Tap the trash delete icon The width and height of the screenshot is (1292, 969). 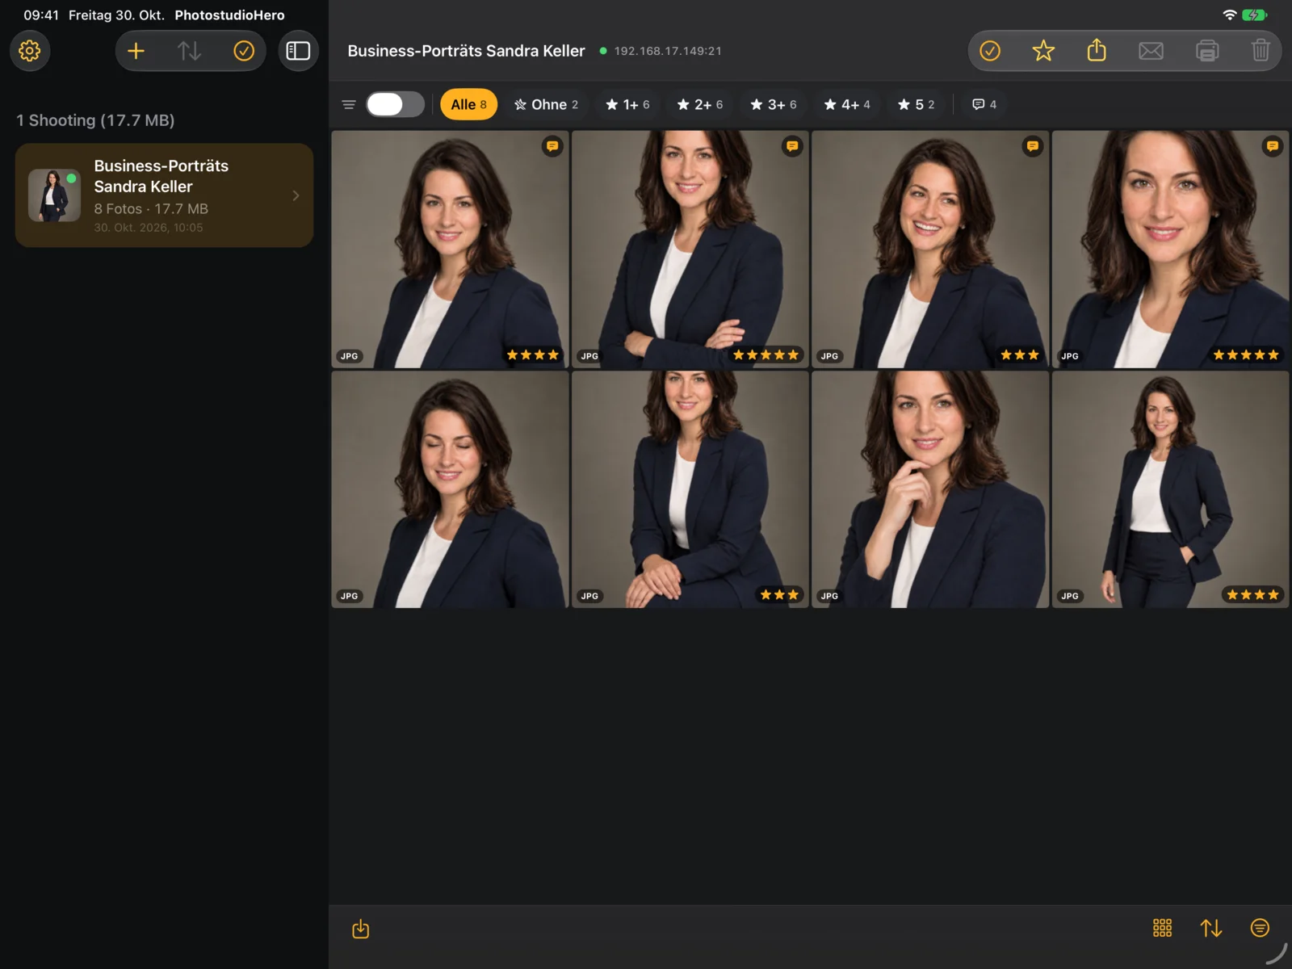coord(1261,51)
